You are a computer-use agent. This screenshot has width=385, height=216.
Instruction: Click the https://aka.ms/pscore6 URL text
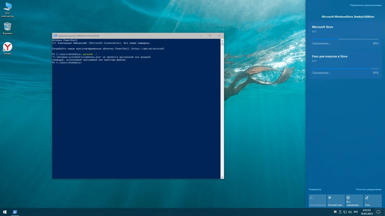[147, 49]
